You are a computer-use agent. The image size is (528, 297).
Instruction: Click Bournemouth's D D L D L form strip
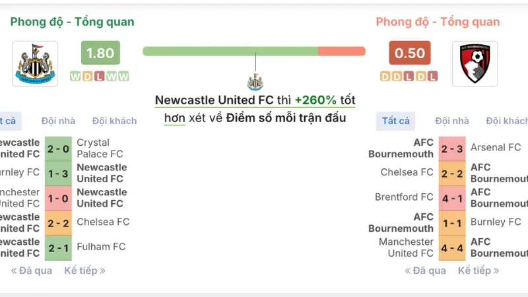409,77
